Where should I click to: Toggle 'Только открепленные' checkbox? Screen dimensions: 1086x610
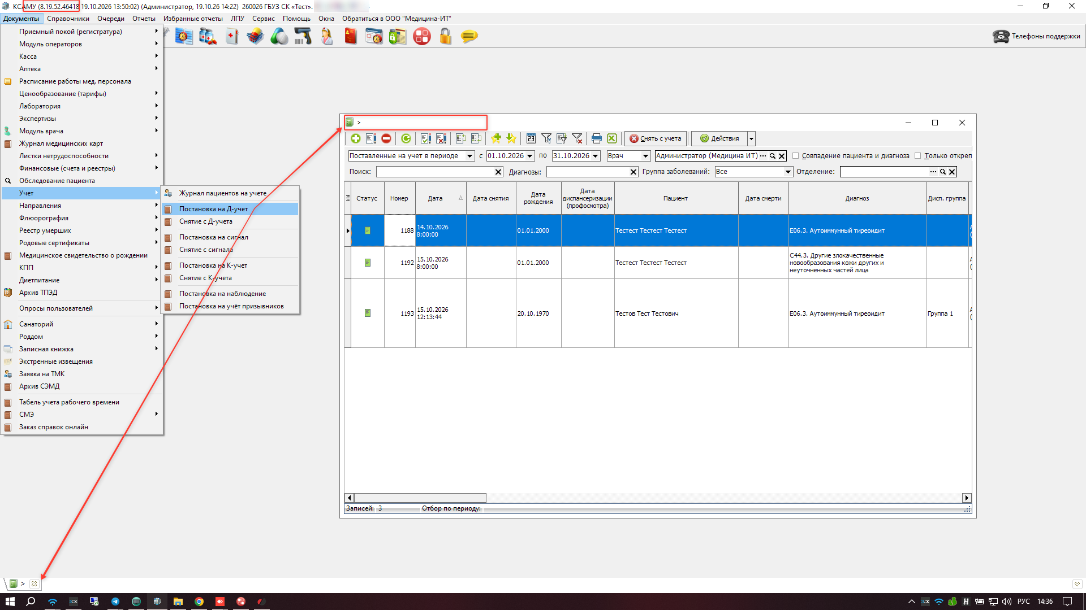point(918,156)
